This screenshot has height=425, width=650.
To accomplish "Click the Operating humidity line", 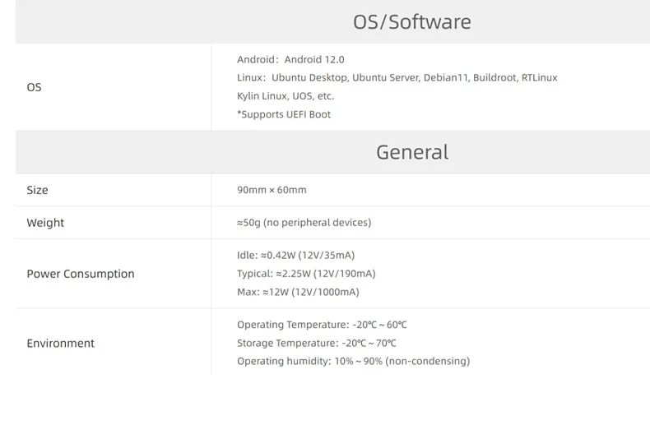I will pos(353,361).
